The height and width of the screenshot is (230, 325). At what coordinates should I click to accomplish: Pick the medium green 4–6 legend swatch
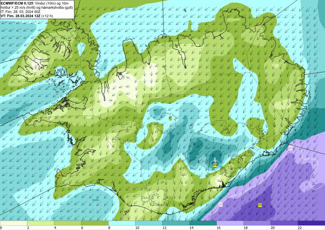pos(68,223)
